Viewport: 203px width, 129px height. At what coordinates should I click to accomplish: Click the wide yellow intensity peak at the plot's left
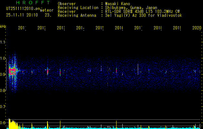pos(13,124)
